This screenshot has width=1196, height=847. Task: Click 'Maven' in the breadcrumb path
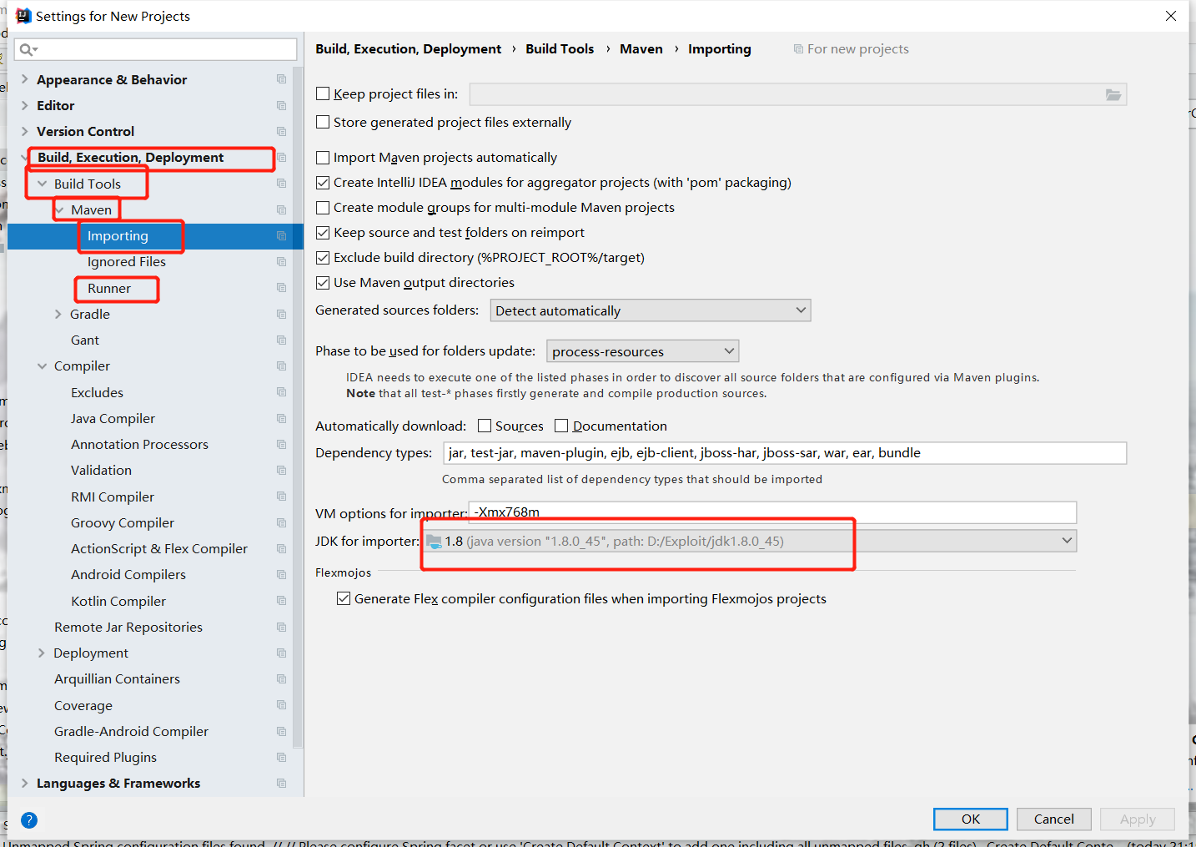tap(641, 49)
